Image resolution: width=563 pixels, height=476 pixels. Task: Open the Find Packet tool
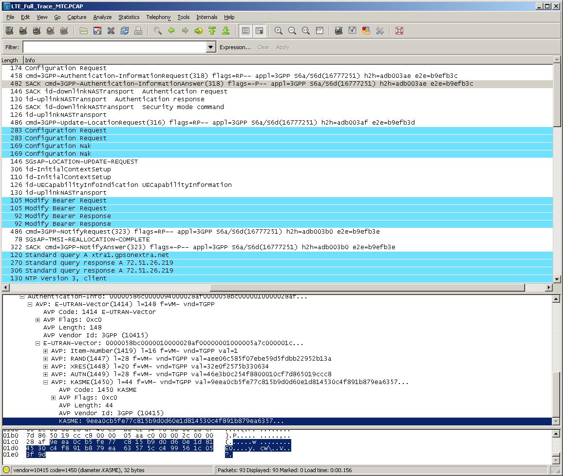coord(157,31)
